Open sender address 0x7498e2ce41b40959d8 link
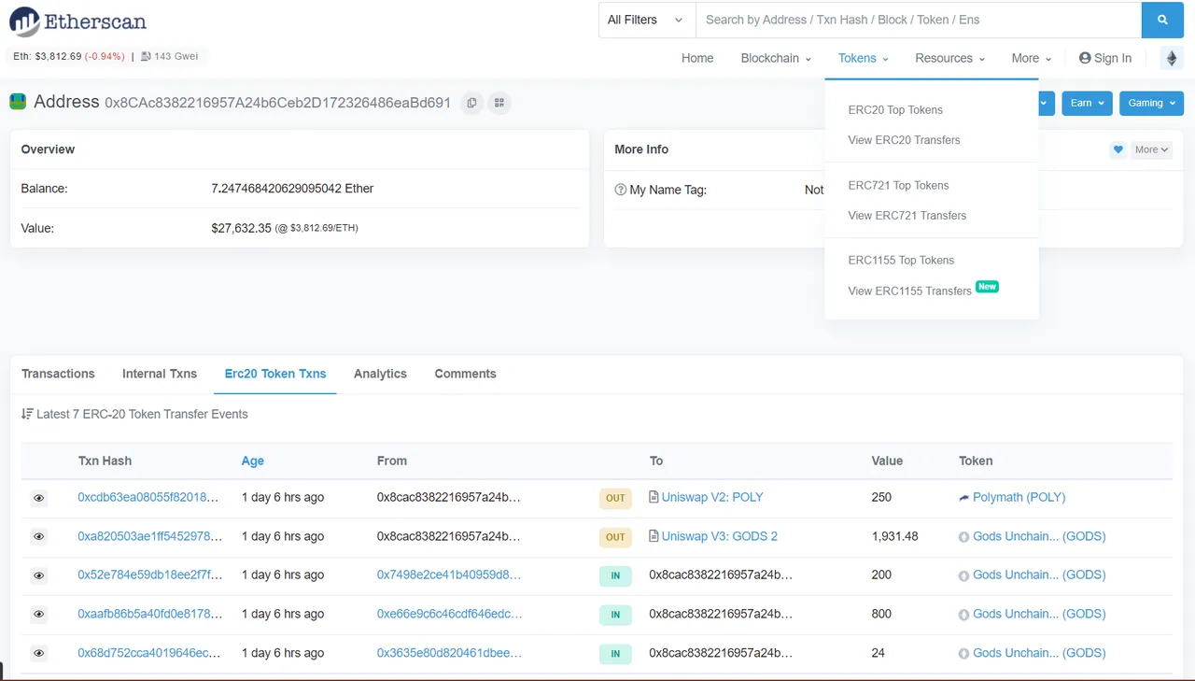Screen dimensions: 1195x681 tap(449, 575)
